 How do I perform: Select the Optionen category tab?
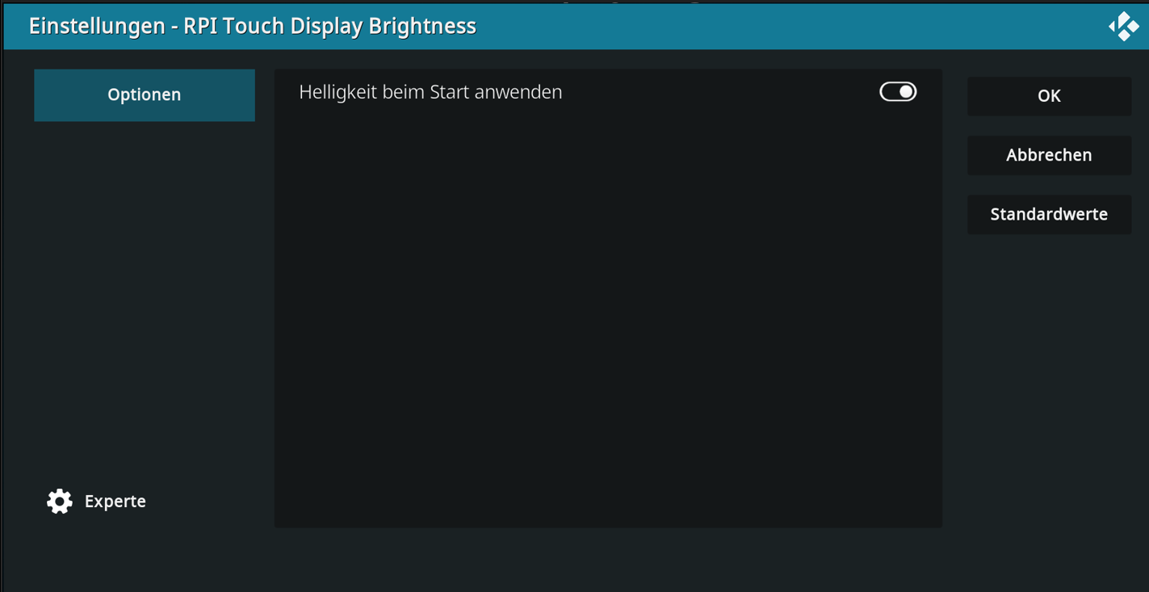[x=145, y=95]
